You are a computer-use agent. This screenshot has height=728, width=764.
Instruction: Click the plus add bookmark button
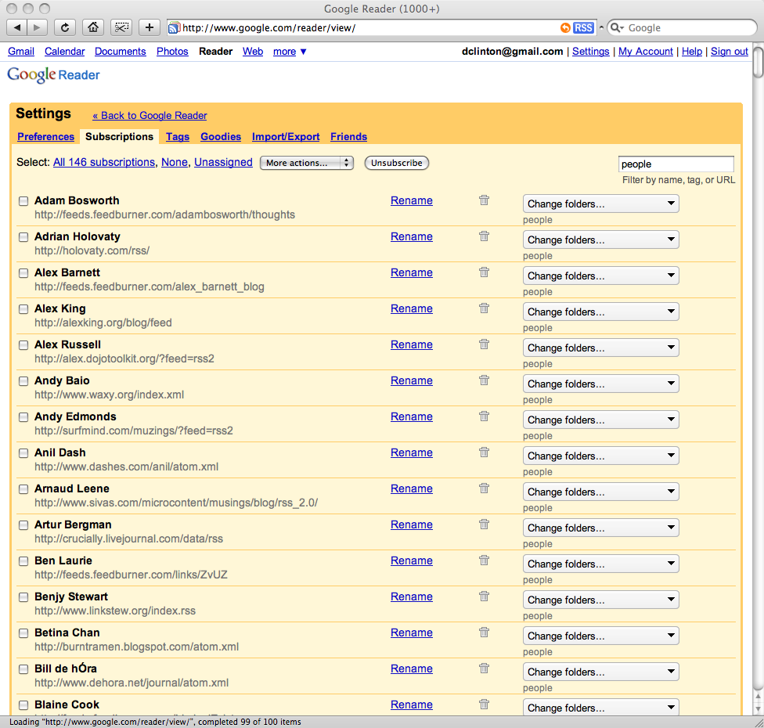click(x=149, y=27)
